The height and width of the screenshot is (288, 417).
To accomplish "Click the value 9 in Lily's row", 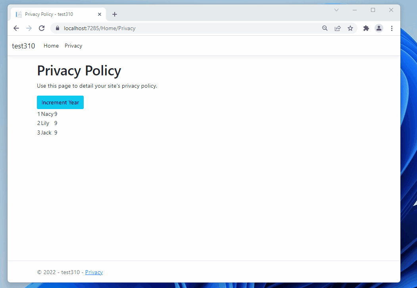I will click(x=56, y=123).
